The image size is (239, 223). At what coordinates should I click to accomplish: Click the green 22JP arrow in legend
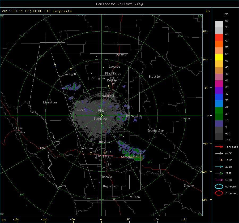pos(219,173)
